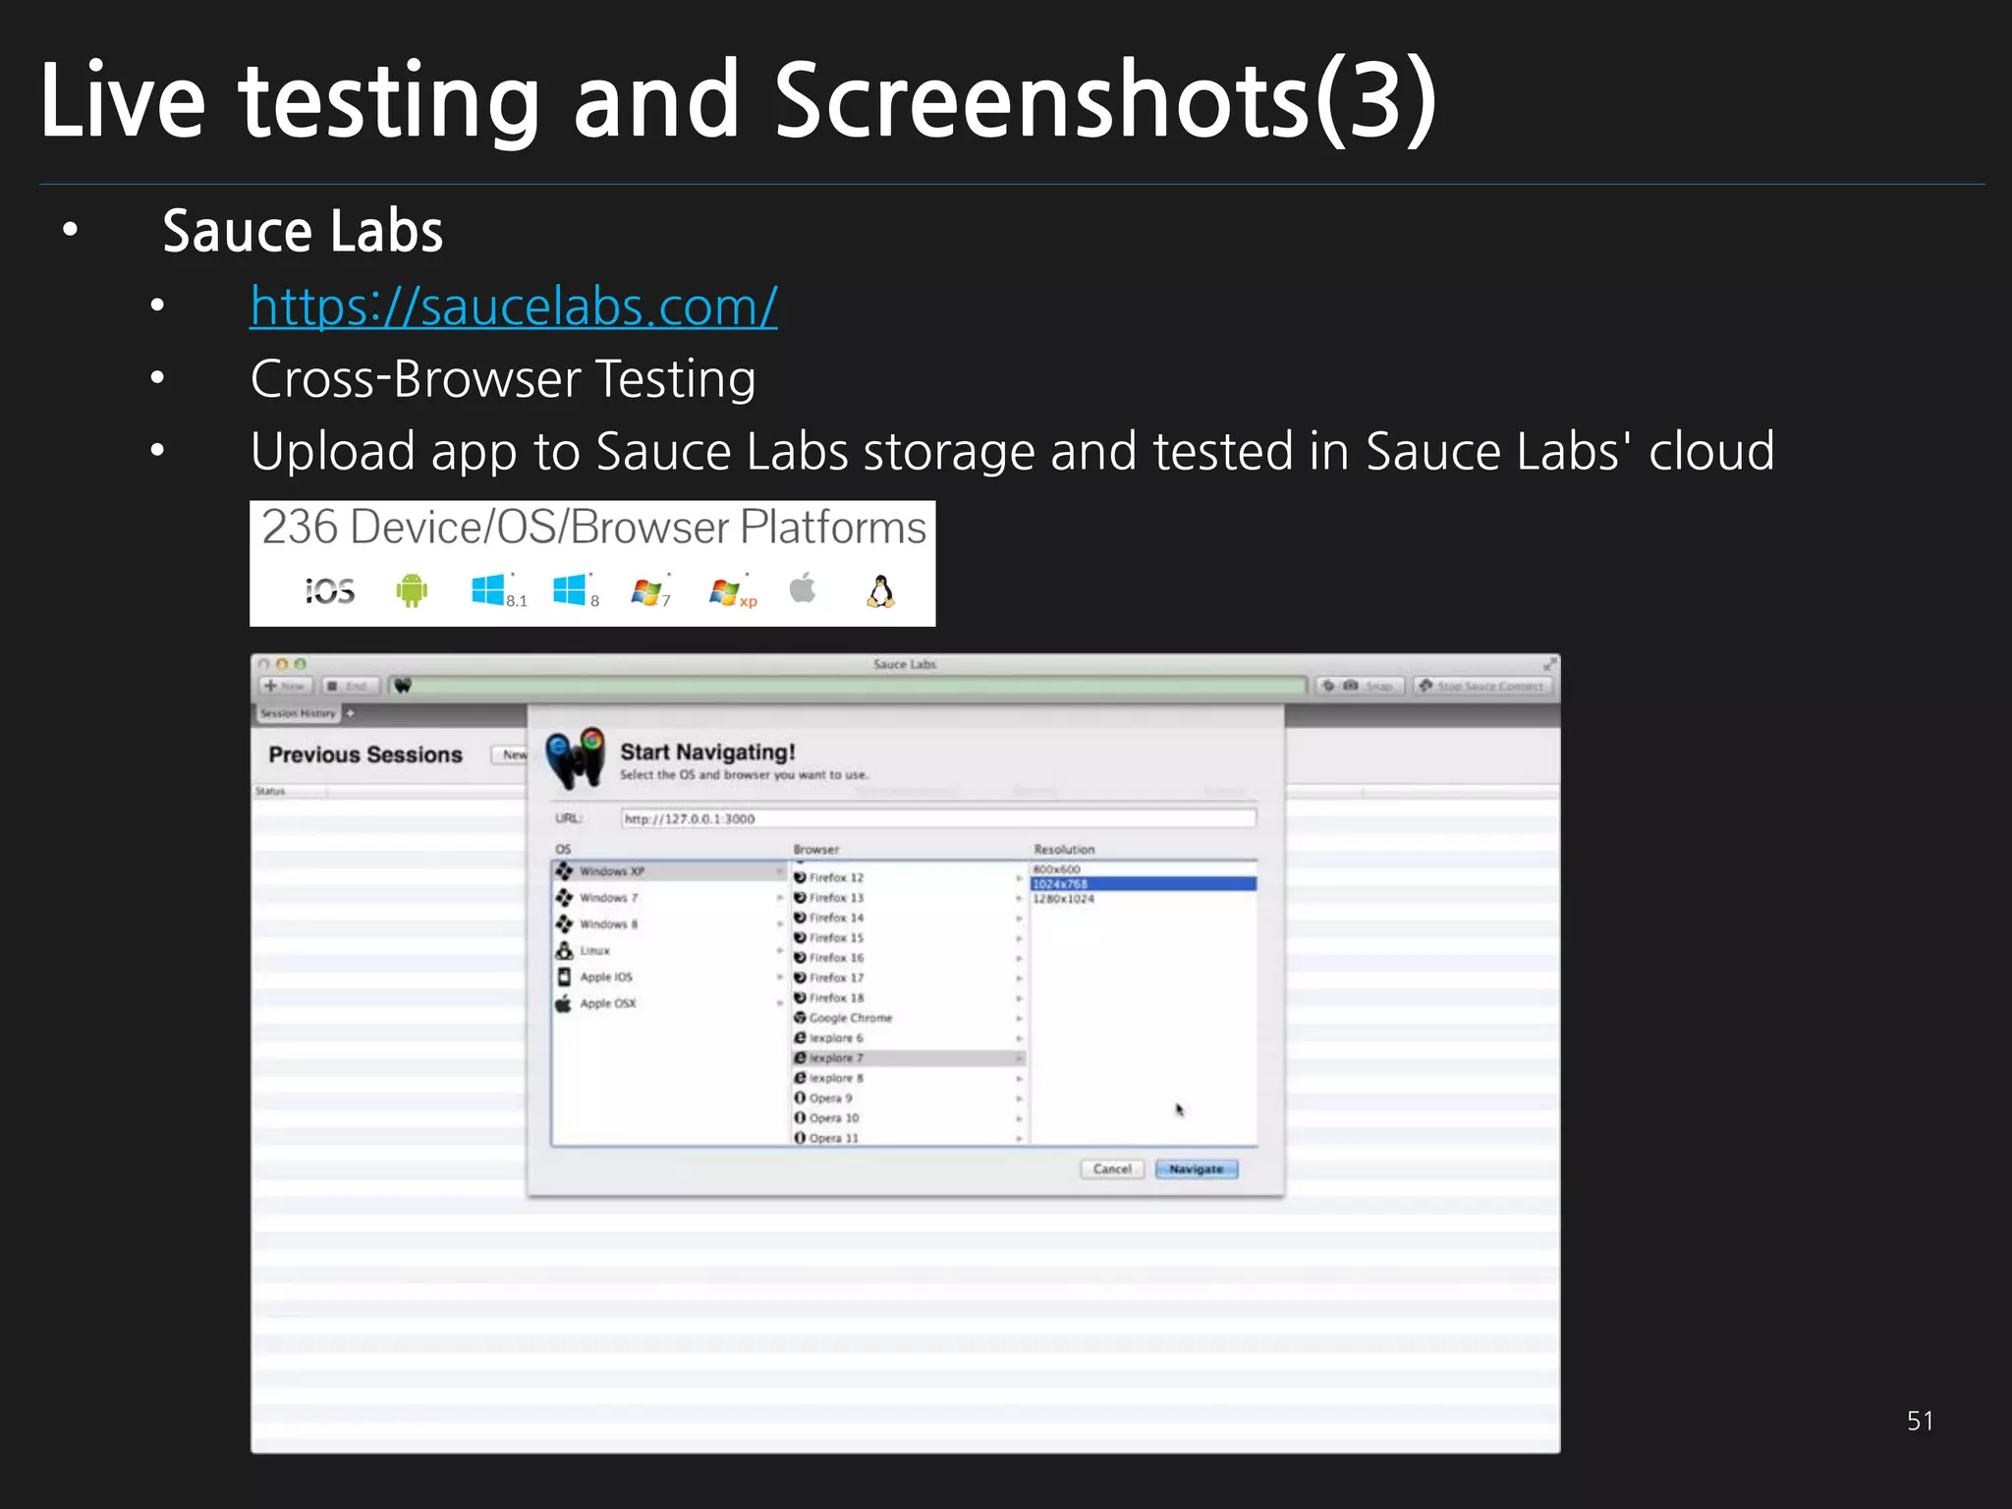Click the Windows 7 logo in banner

point(650,591)
